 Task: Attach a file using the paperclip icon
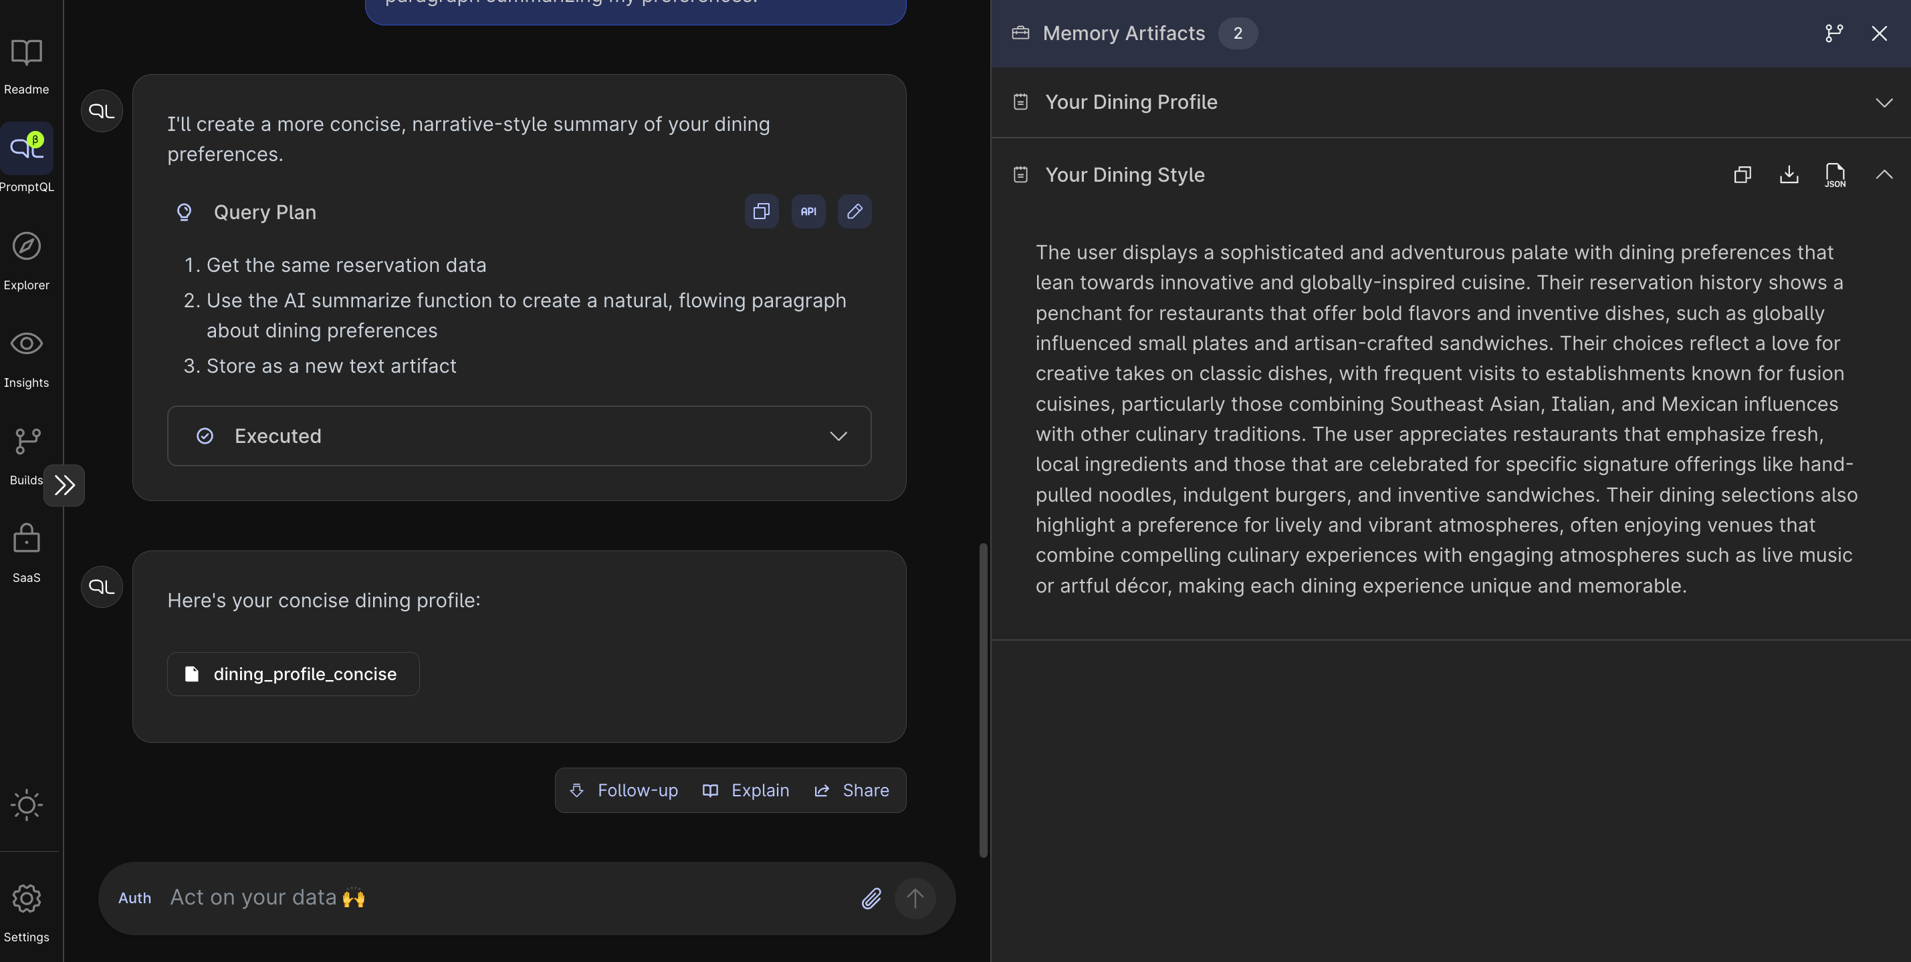tap(872, 899)
